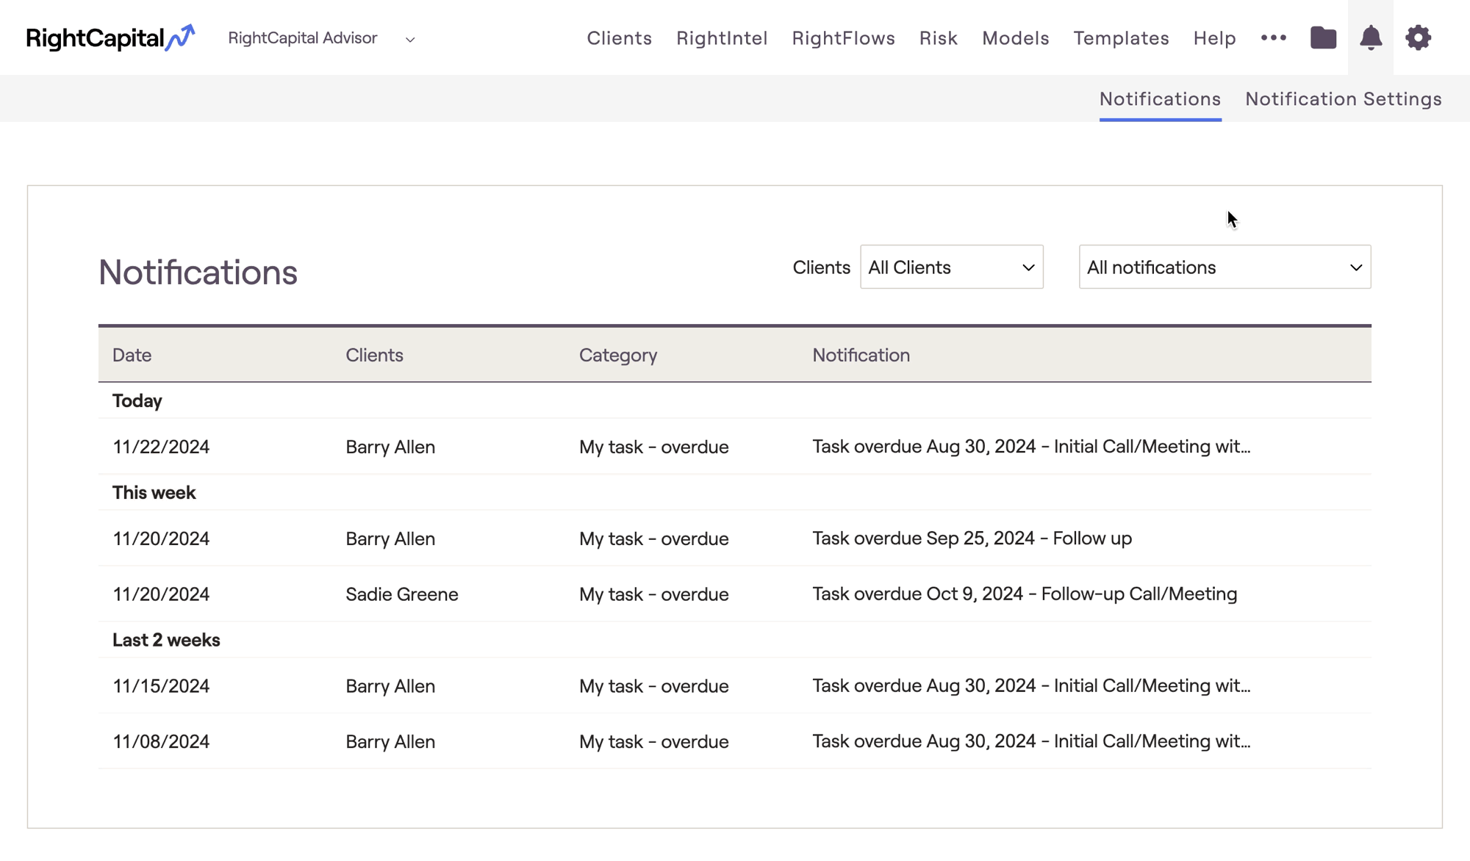This screenshot has width=1470, height=861.
Task: Open the settings gear icon
Action: pos(1418,37)
